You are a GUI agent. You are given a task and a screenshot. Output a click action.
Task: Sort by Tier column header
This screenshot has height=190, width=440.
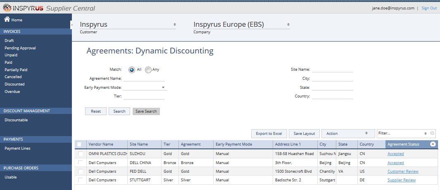pos(170,144)
